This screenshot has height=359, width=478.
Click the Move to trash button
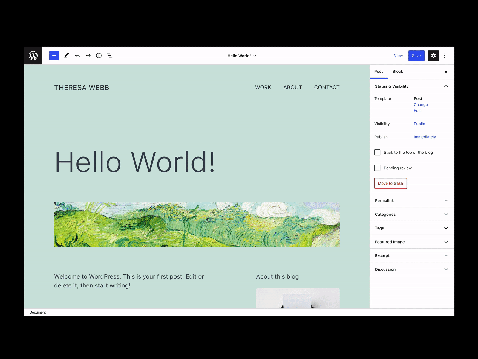[x=390, y=183]
